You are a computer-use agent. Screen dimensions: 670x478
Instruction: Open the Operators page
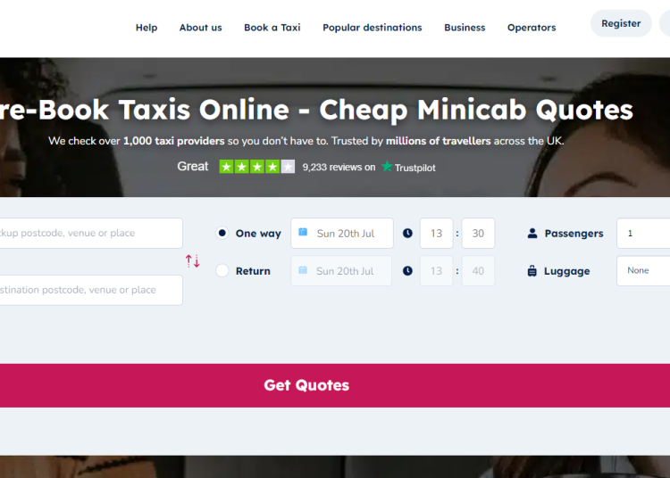pos(532,28)
